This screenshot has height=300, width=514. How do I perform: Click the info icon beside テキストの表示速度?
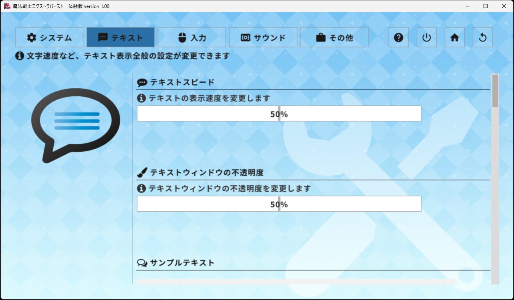tap(141, 98)
